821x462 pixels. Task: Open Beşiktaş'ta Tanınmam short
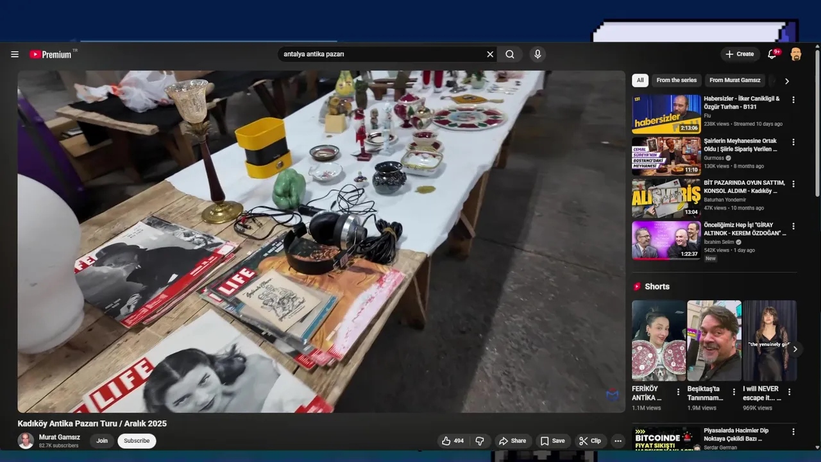715,341
